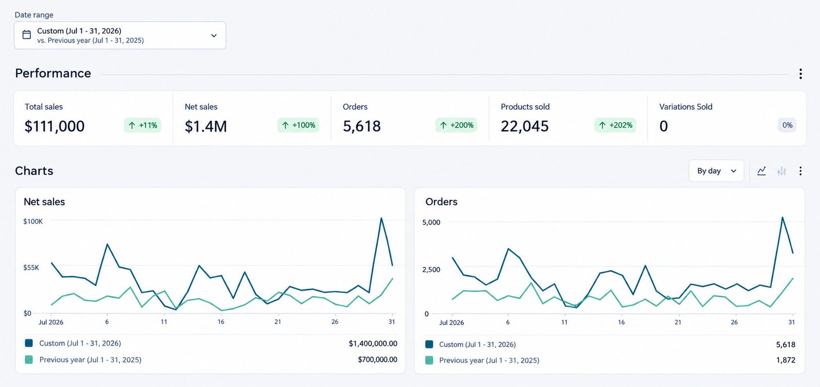
Task: Open the Charts section options menu
Action: [x=800, y=171]
